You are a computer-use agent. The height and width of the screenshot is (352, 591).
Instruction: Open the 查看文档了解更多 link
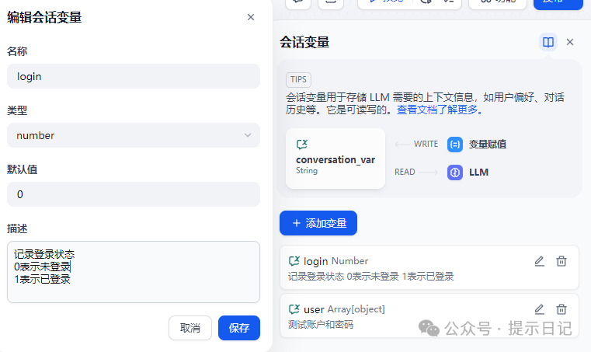[x=440, y=110]
